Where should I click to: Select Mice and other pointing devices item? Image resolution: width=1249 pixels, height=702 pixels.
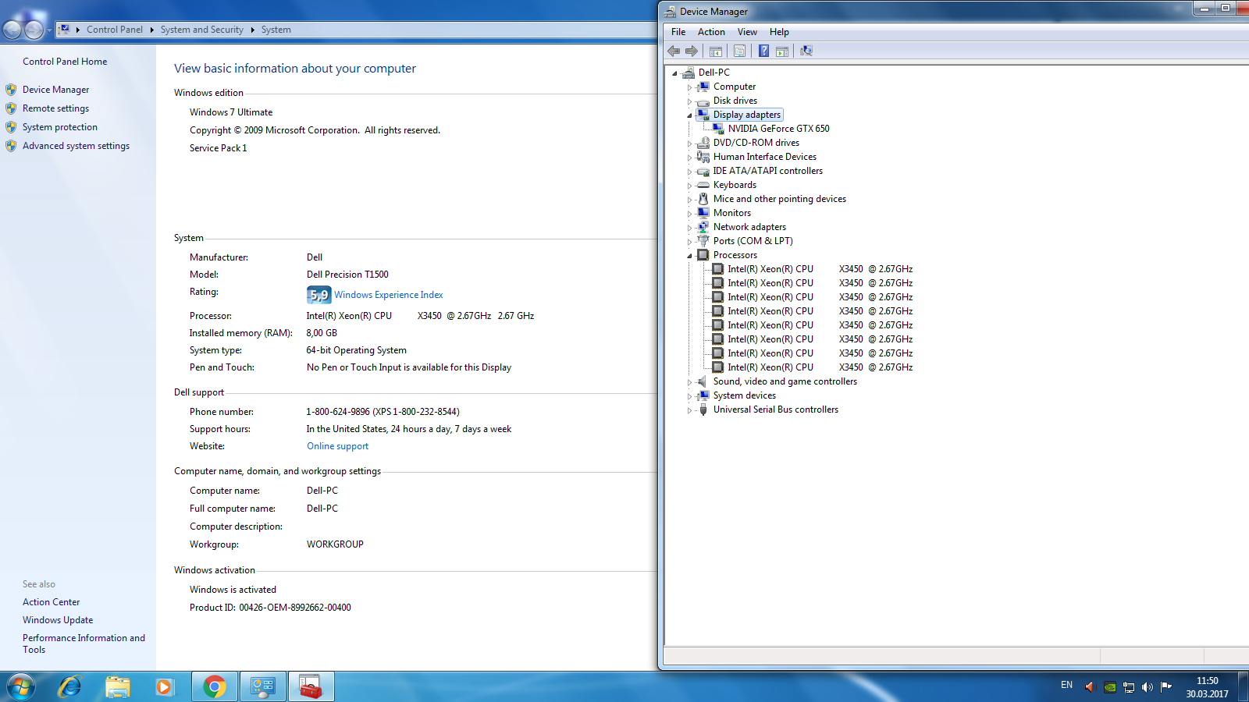click(779, 199)
